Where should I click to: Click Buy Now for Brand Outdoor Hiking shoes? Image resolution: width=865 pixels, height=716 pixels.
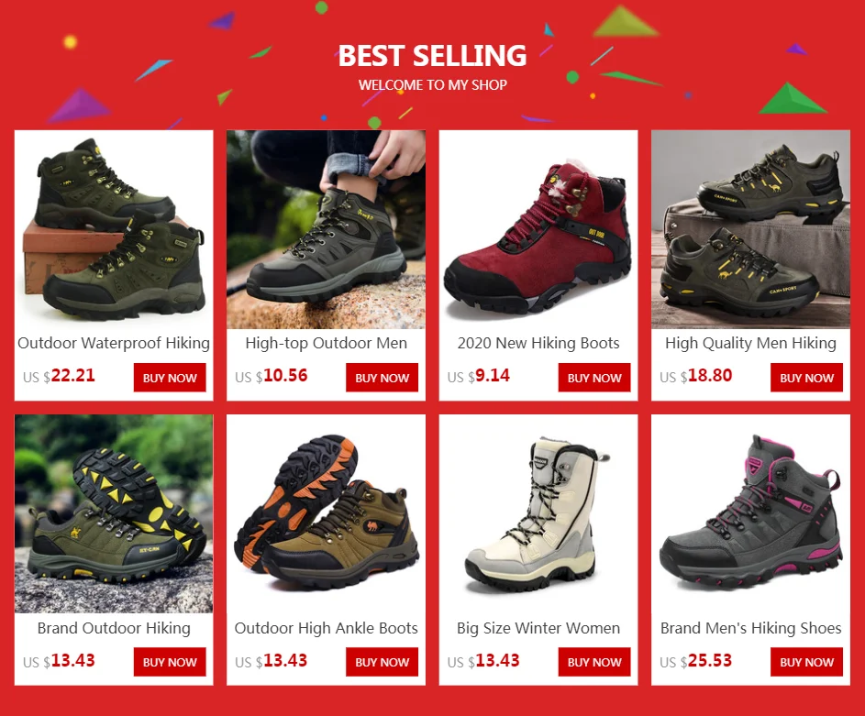point(170,662)
